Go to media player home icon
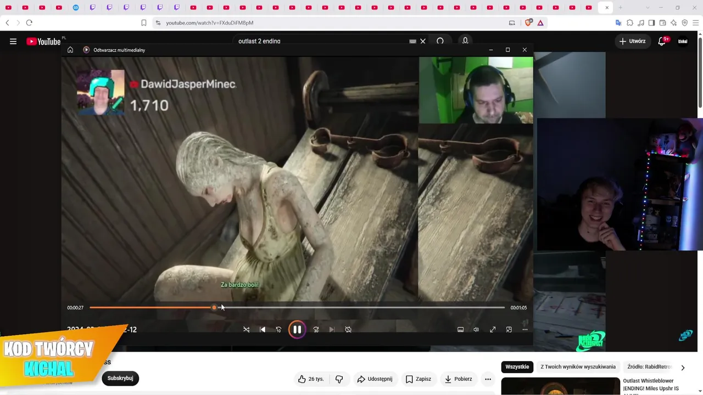 tap(70, 50)
